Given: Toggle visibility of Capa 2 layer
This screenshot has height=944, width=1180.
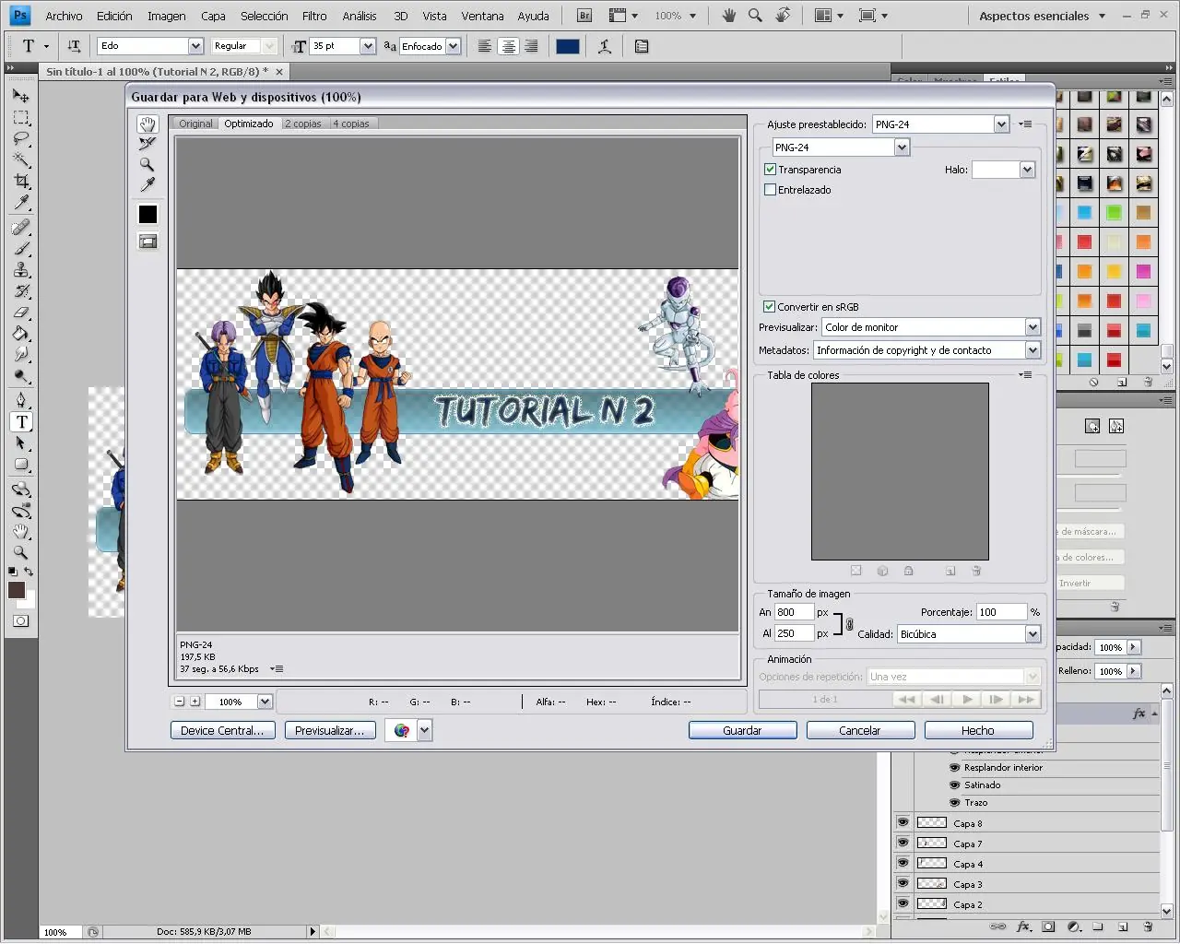Looking at the screenshot, I should click(903, 903).
